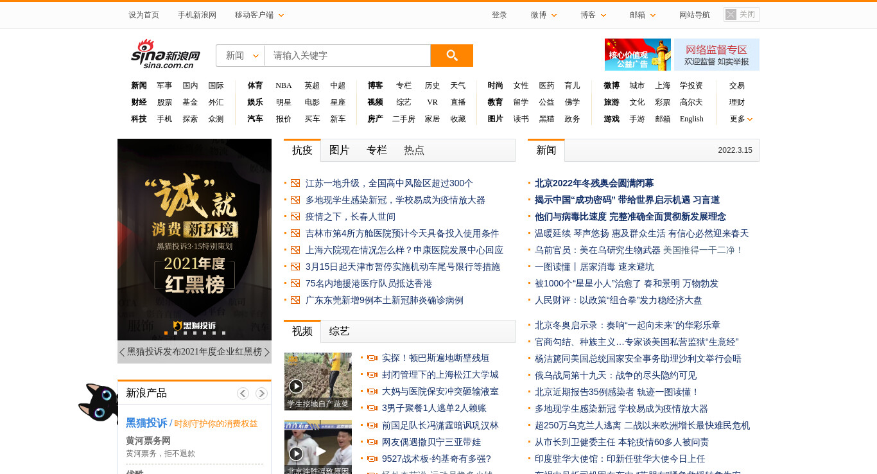The width and height of the screenshot is (877, 474).
Task: Open 网站导航 link
Action: 695,15
